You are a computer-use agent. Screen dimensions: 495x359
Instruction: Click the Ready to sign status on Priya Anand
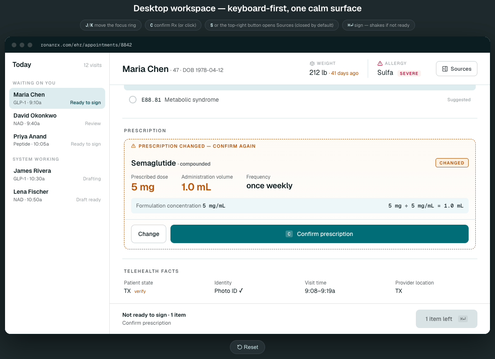click(85, 144)
